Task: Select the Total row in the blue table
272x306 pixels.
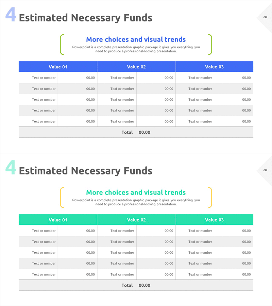Action: pos(136,132)
